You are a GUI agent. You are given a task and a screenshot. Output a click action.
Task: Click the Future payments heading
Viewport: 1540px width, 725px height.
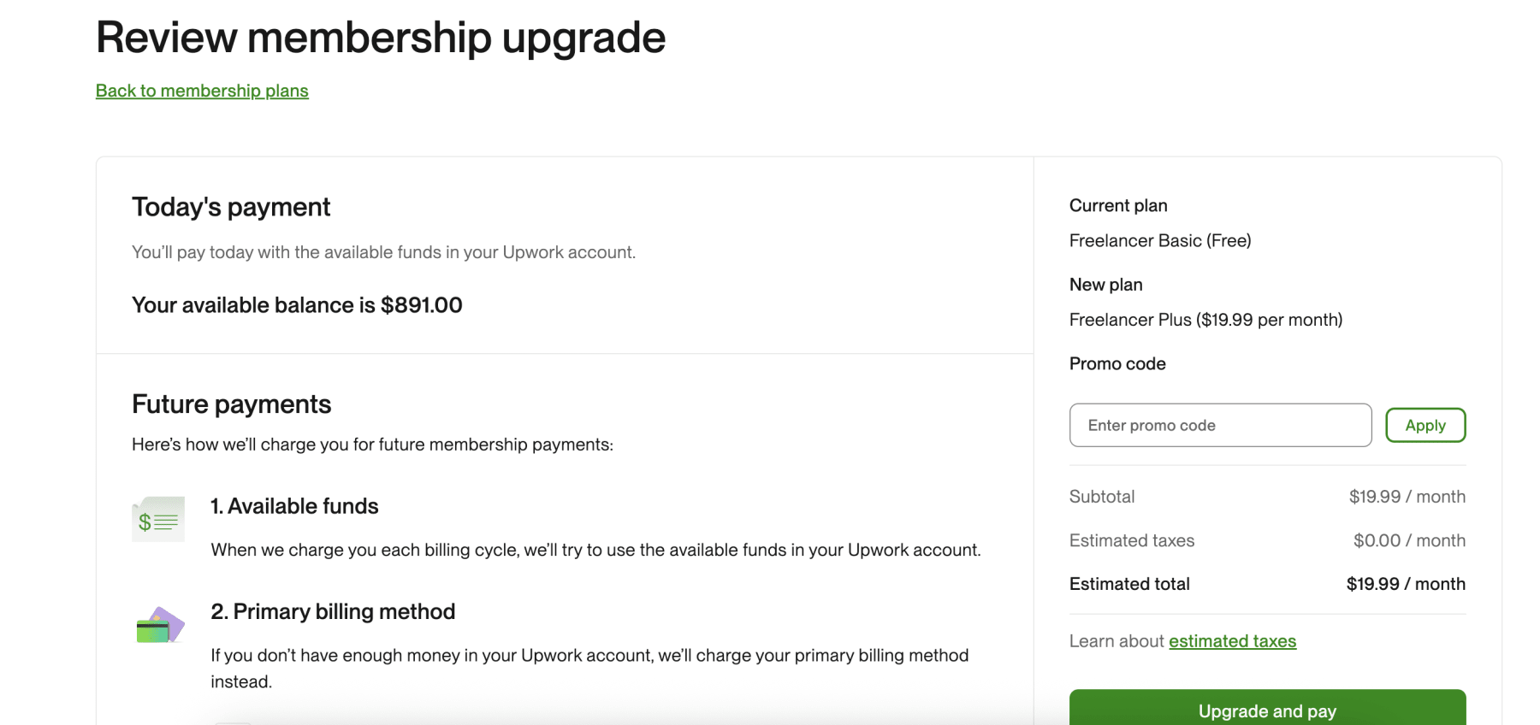(231, 404)
